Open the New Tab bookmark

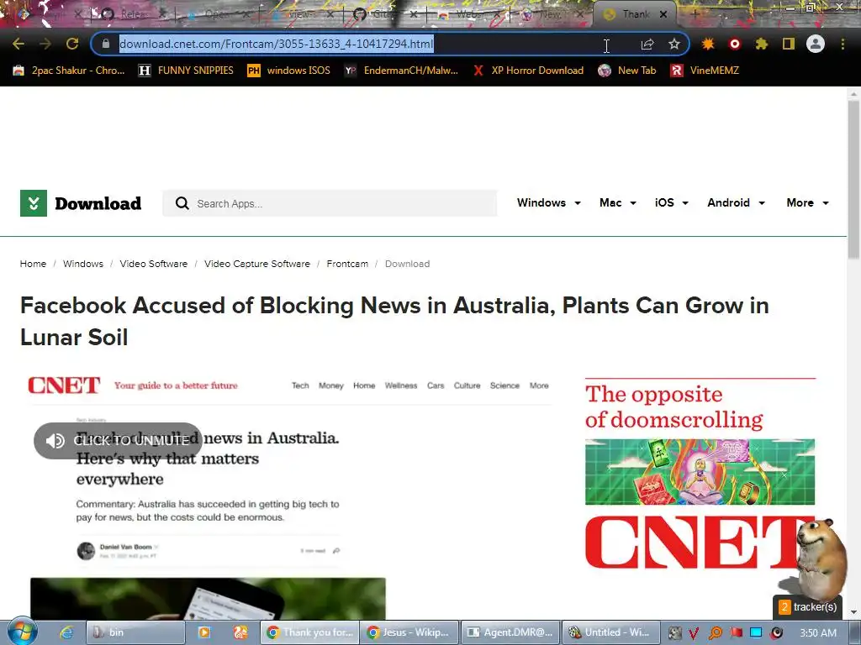coord(627,71)
